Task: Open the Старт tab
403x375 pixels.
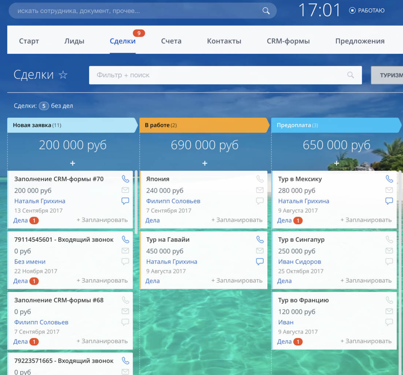Action: click(x=29, y=41)
